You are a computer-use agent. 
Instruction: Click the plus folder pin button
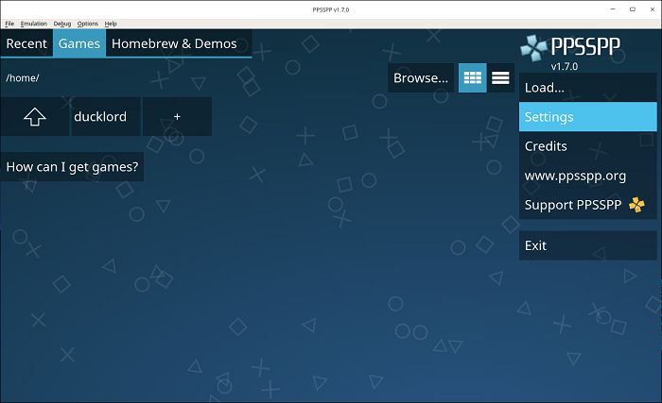177,117
